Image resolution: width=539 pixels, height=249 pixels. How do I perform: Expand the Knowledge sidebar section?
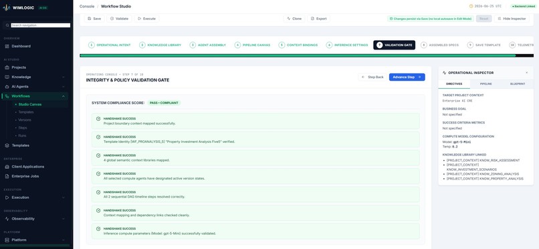pos(64,77)
